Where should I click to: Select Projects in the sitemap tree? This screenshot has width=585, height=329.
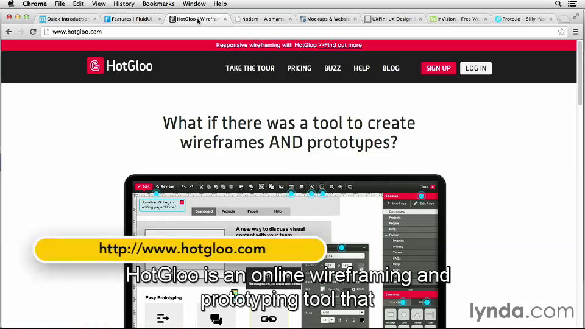(410, 218)
